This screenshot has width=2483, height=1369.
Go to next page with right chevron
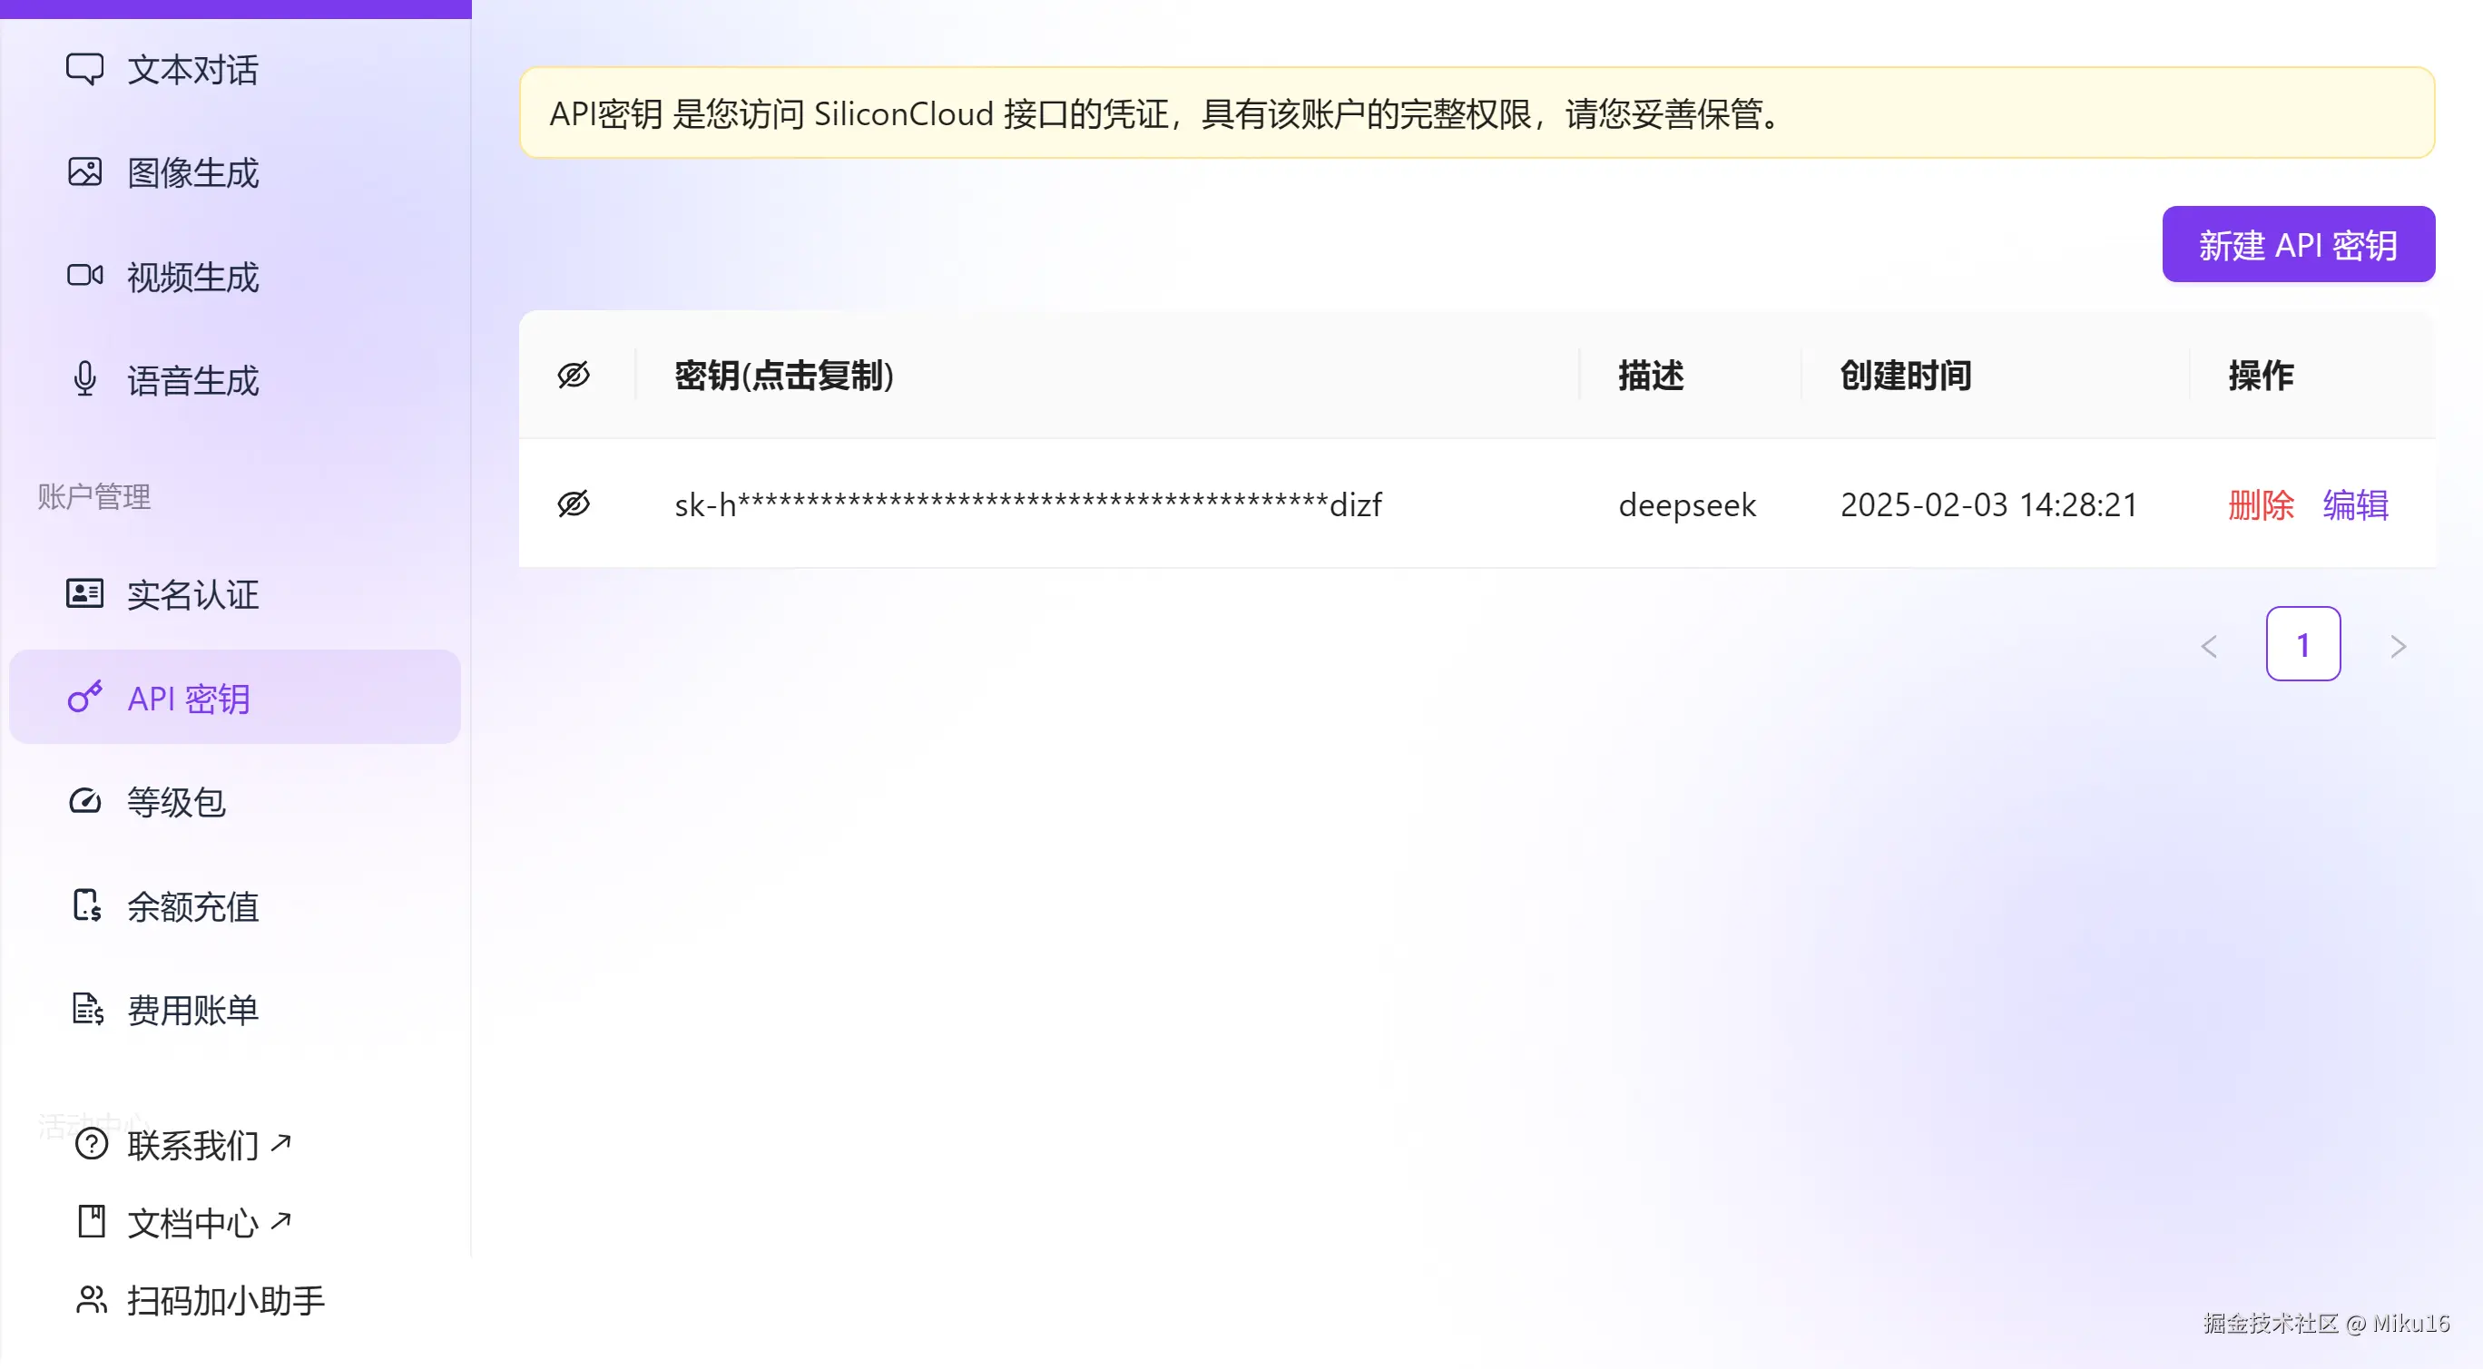coord(2399,645)
